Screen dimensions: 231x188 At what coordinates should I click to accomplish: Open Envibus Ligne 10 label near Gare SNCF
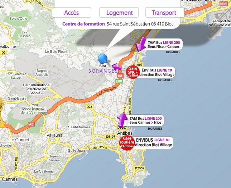[x=156, y=72]
